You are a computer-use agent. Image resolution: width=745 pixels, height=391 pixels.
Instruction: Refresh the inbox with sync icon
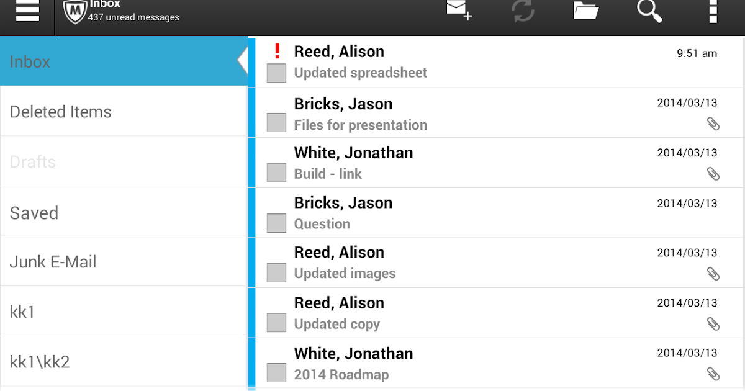click(x=523, y=11)
